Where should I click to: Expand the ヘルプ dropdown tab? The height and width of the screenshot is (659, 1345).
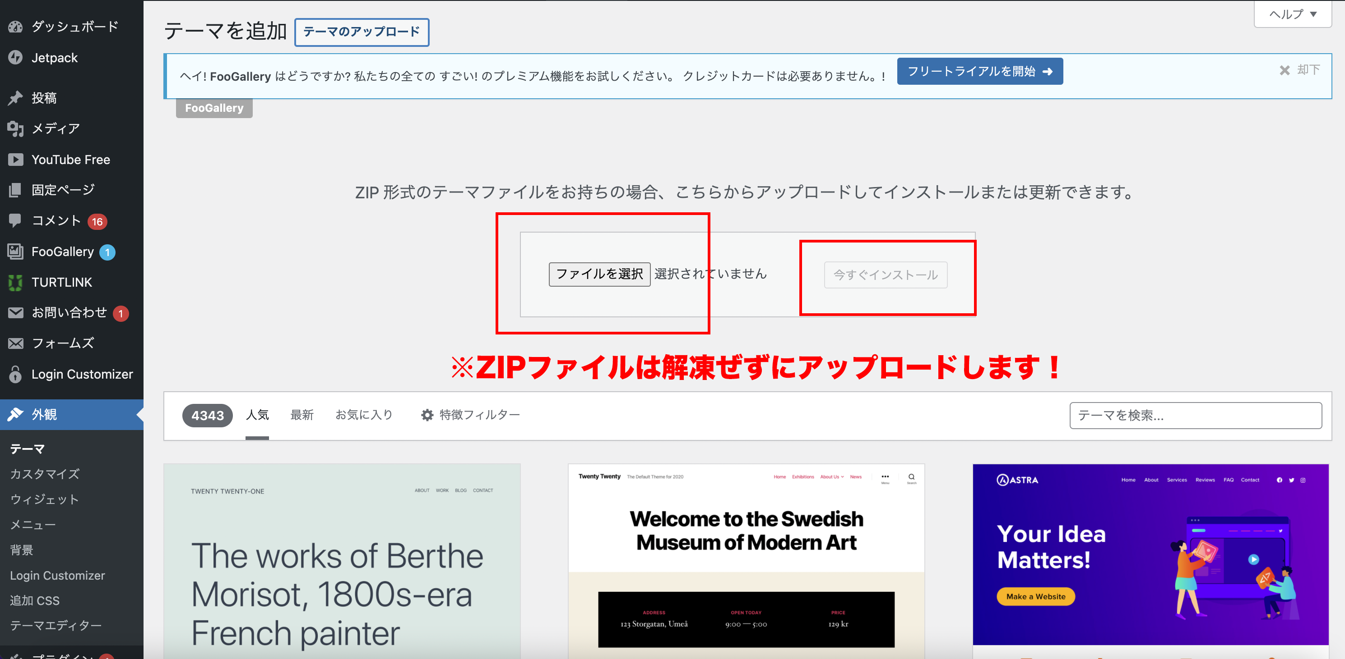pyautogui.click(x=1293, y=14)
